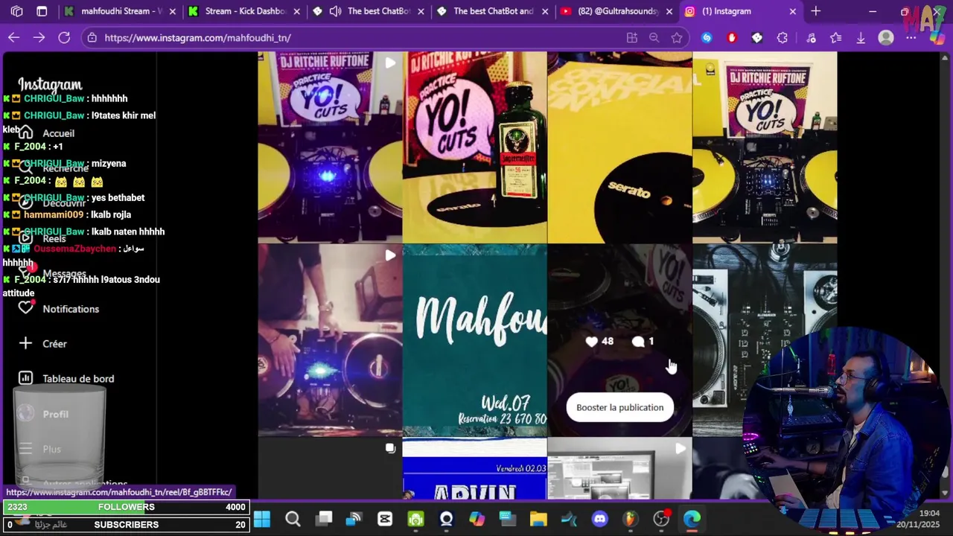Click the zoom out magnifier icon in address bar
The height and width of the screenshot is (536, 953).
click(x=654, y=37)
